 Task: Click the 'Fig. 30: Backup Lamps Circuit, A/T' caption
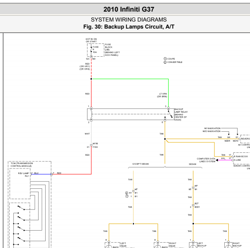click(x=129, y=26)
